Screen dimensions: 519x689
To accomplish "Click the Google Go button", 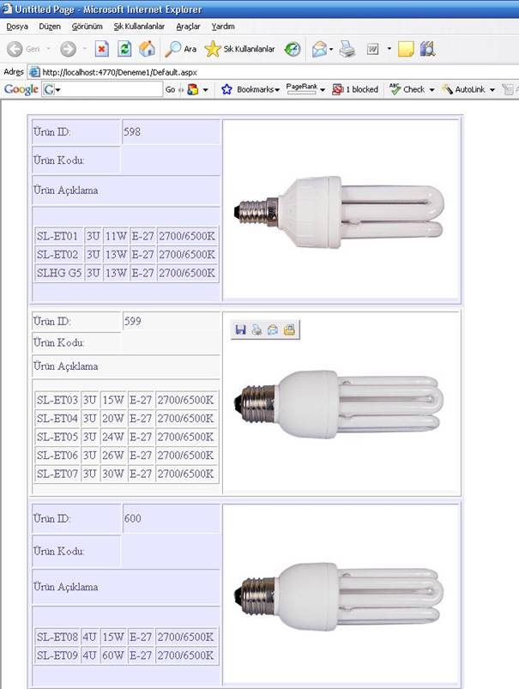I will point(170,89).
